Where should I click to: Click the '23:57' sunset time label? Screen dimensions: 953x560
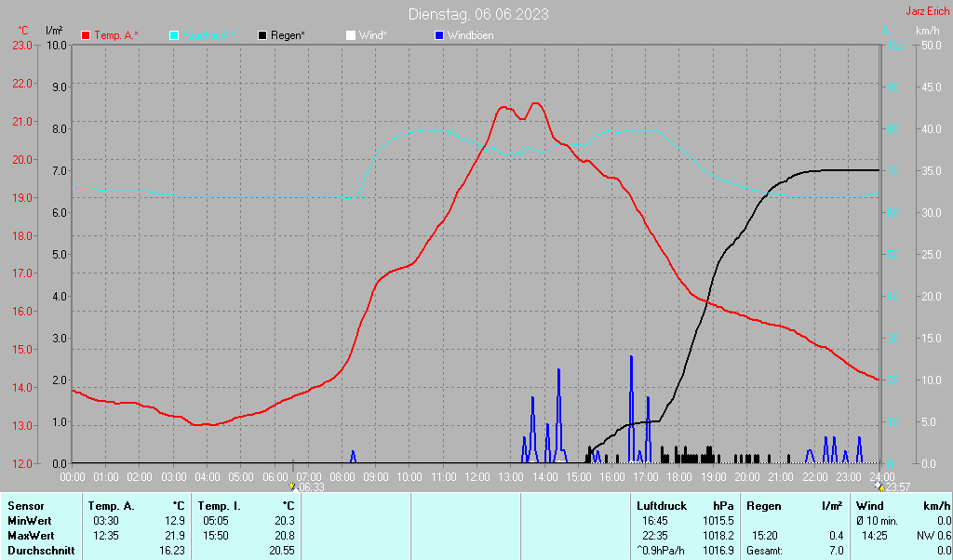tap(898, 487)
